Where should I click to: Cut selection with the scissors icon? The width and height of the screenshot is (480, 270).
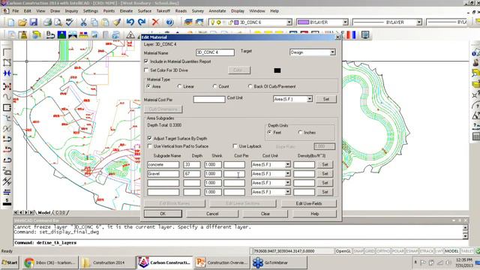tap(83, 22)
